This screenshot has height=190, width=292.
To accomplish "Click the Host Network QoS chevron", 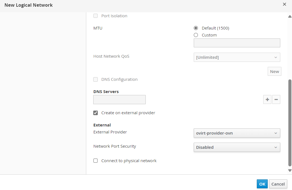I will tap(276, 57).
